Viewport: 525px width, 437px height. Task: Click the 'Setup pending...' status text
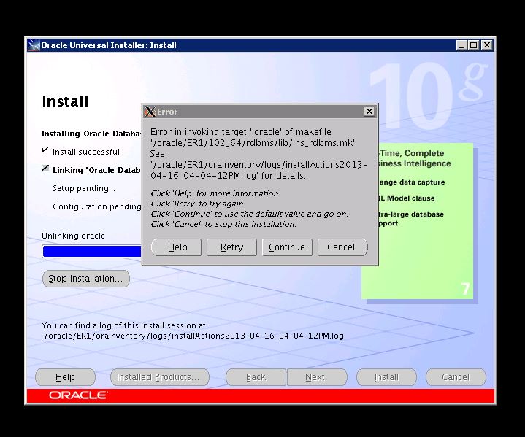point(84,188)
